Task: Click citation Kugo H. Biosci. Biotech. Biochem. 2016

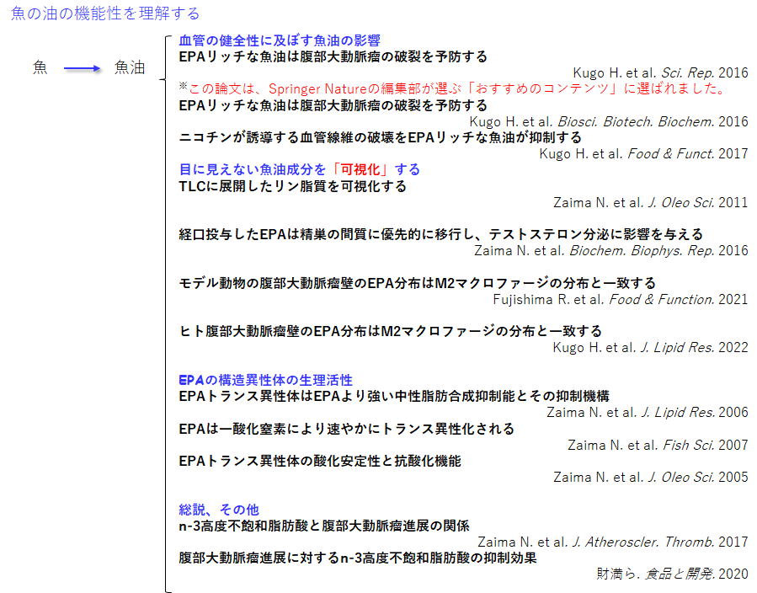Action: coord(609,121)
